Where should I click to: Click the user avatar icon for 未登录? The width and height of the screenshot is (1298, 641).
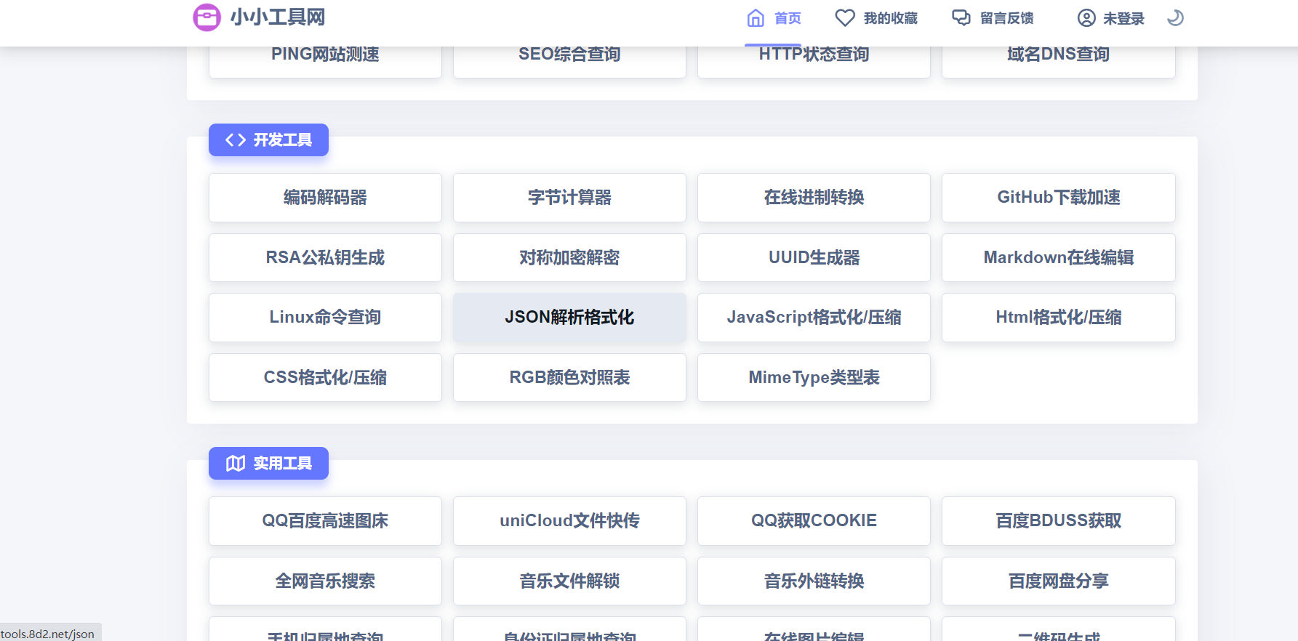(1086, 18)
